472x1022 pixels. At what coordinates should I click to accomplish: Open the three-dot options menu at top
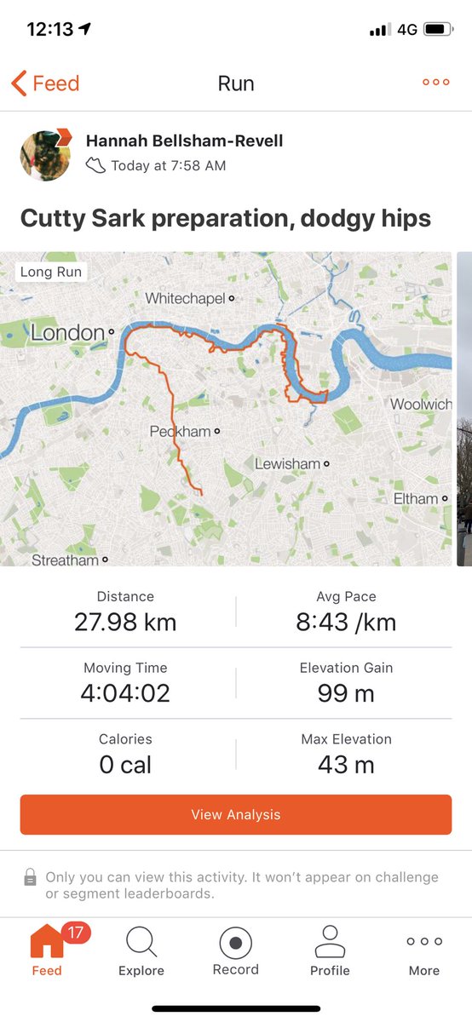(435, 83)
